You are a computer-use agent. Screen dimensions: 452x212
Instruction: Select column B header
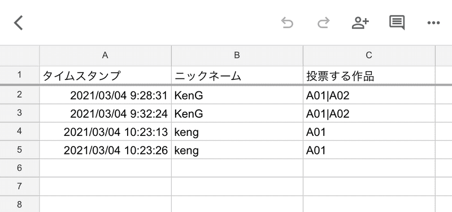[237, 55]
